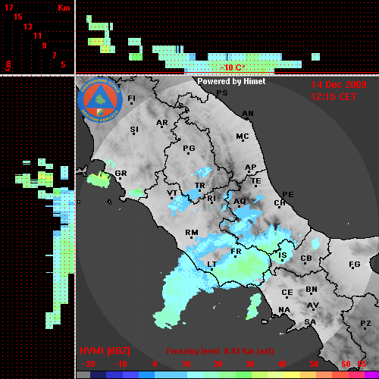Click the FR city label

236,252
